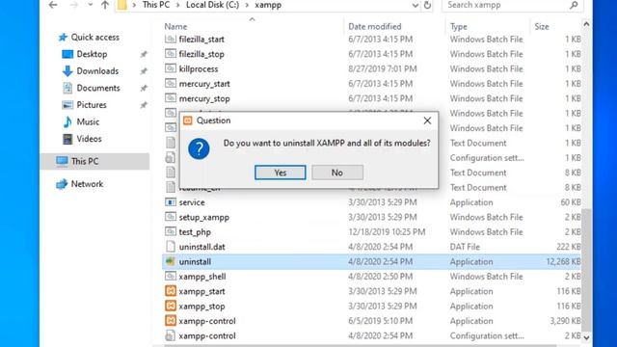Select the mercury_start file icon
This screenshot has height=347, width=617.
pyautogui.click(x=171, y=84)
